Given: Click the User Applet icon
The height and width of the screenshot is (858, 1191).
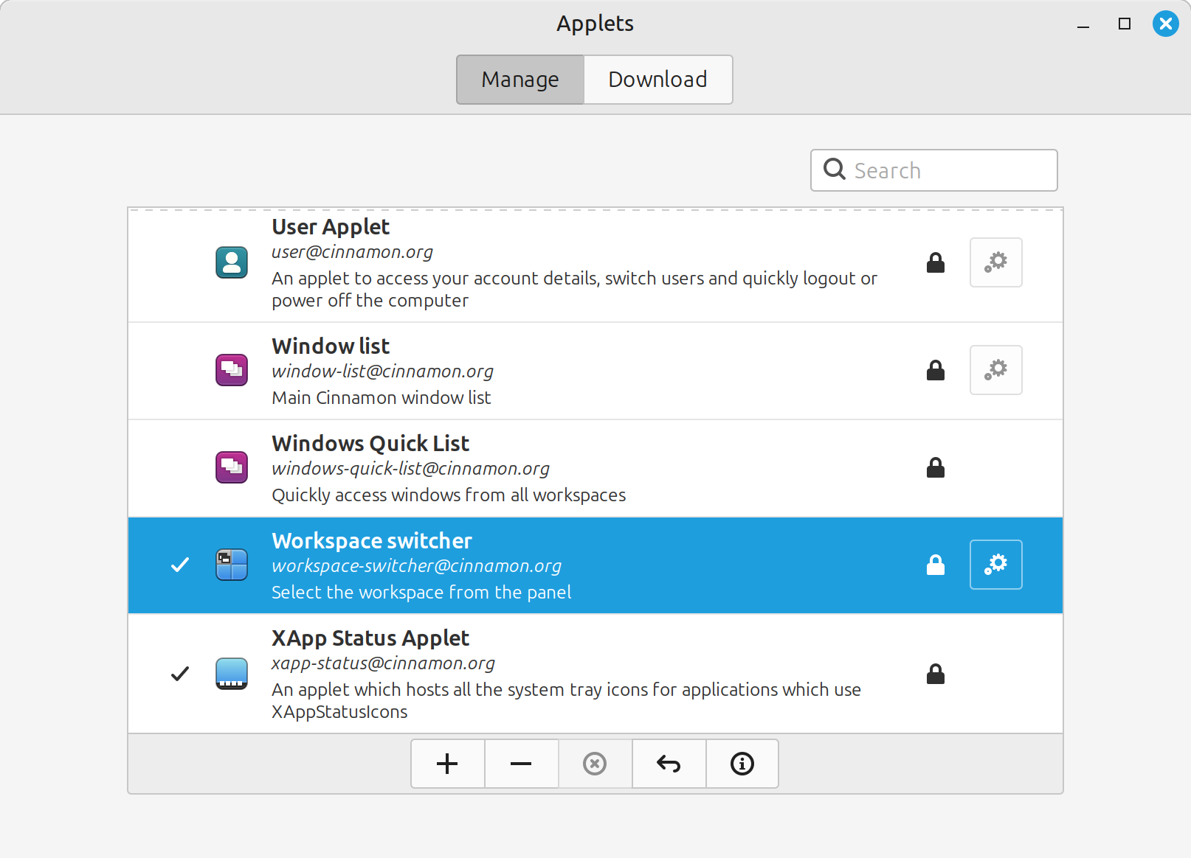Looking at the screenshot, I should point(232,262).
